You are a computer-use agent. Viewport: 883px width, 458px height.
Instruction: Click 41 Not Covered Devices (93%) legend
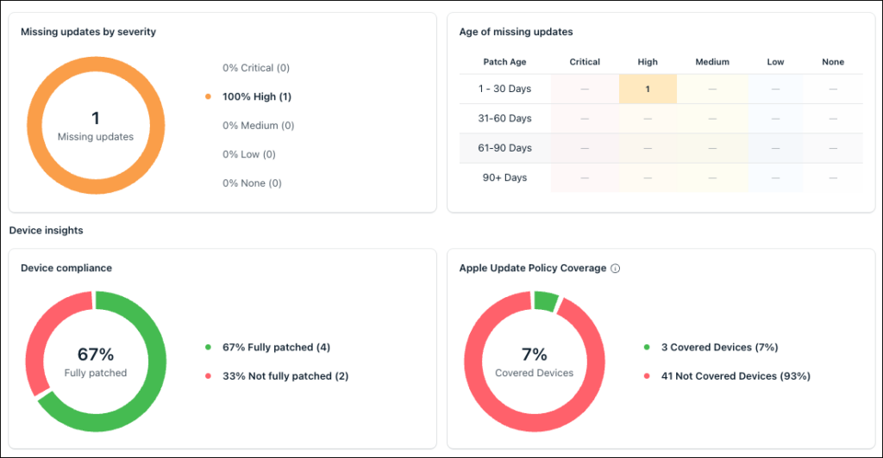(x=736, y=376)
